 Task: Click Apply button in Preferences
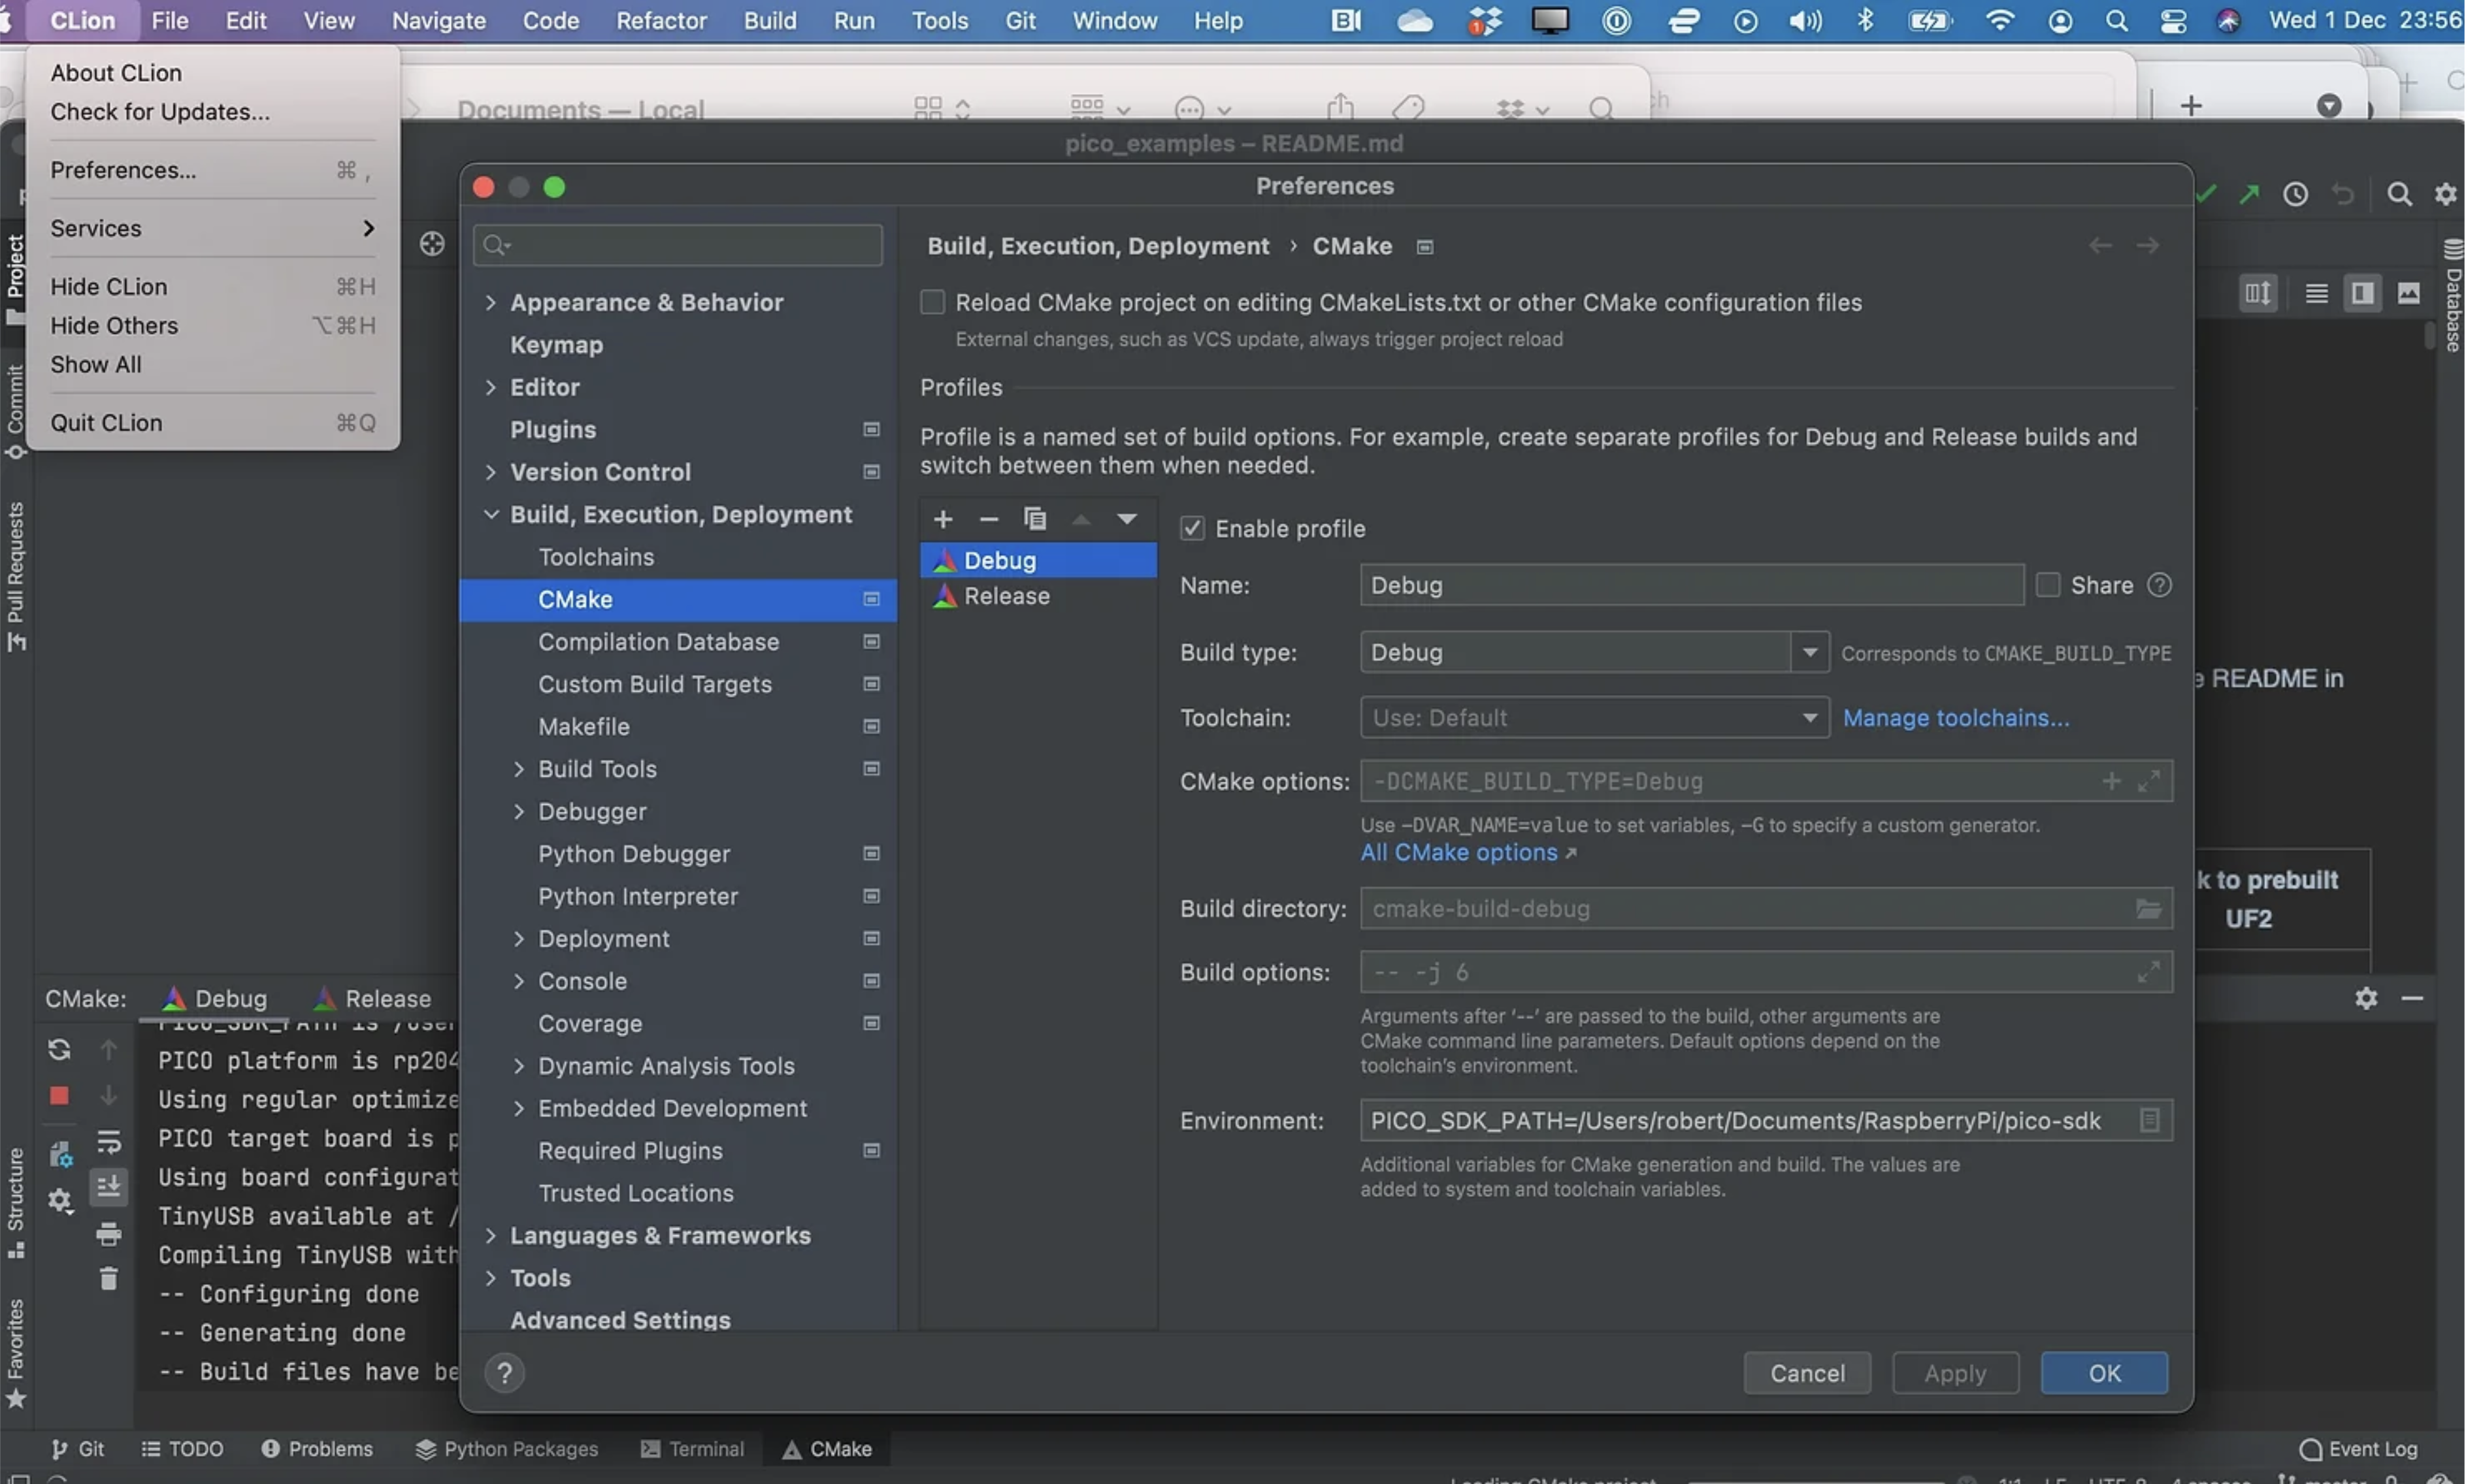[1955, 1373]
